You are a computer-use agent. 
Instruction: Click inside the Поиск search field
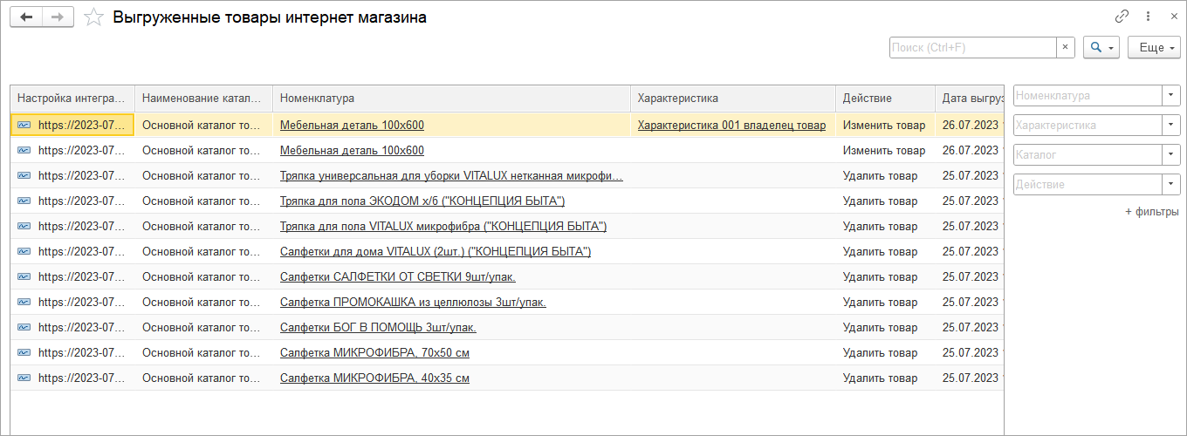(x=972, y=48)
